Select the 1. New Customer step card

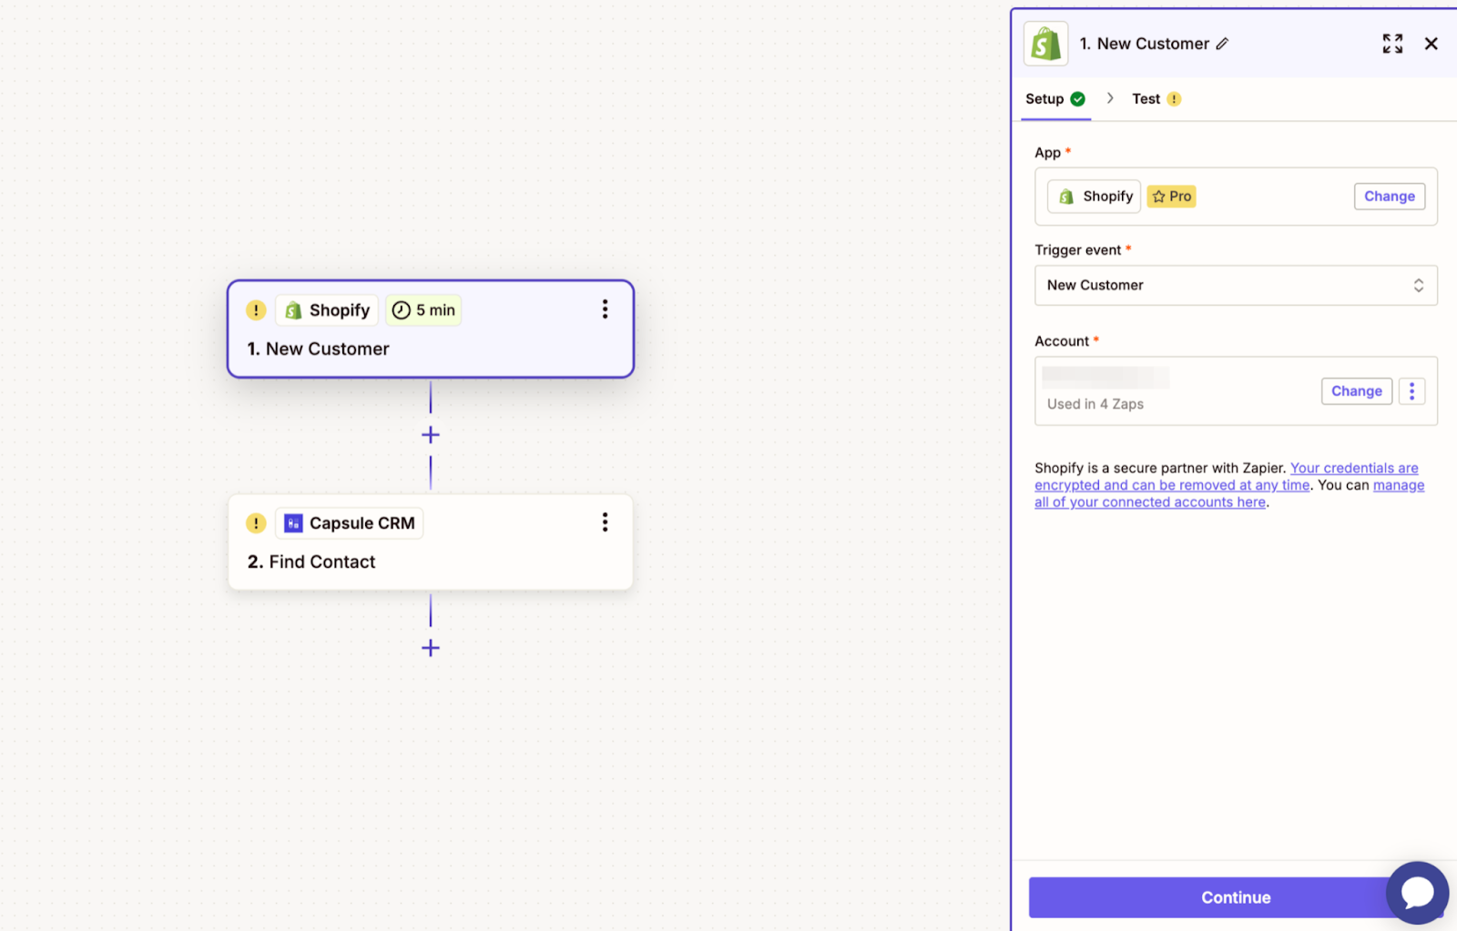point(431,329)
